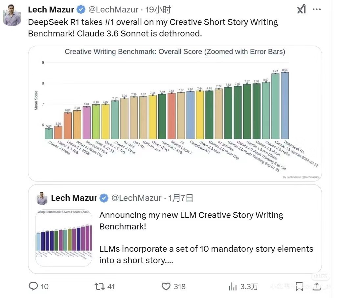Click the quoted tweet's small avatar
This screenshot has width=343, height=298.
(42, 198)
